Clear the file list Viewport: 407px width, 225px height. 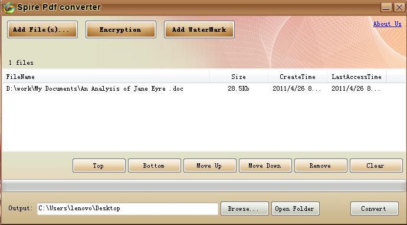376,166
